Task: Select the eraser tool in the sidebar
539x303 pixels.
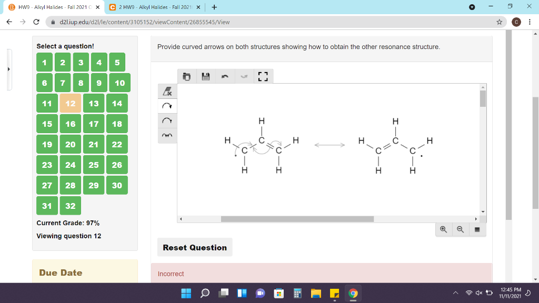Action: point(167,91)
